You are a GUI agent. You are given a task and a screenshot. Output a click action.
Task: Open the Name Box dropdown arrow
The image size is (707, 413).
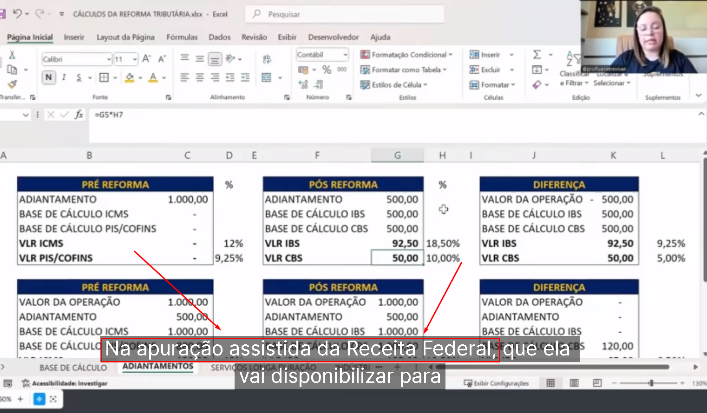(x=26, y=115)
